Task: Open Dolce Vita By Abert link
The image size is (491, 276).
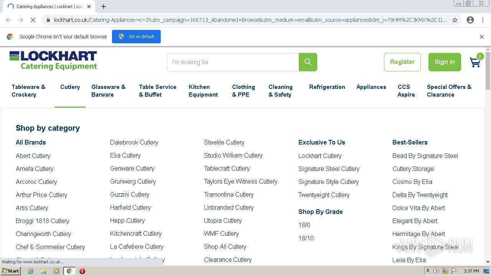Action: click(419, 208)
